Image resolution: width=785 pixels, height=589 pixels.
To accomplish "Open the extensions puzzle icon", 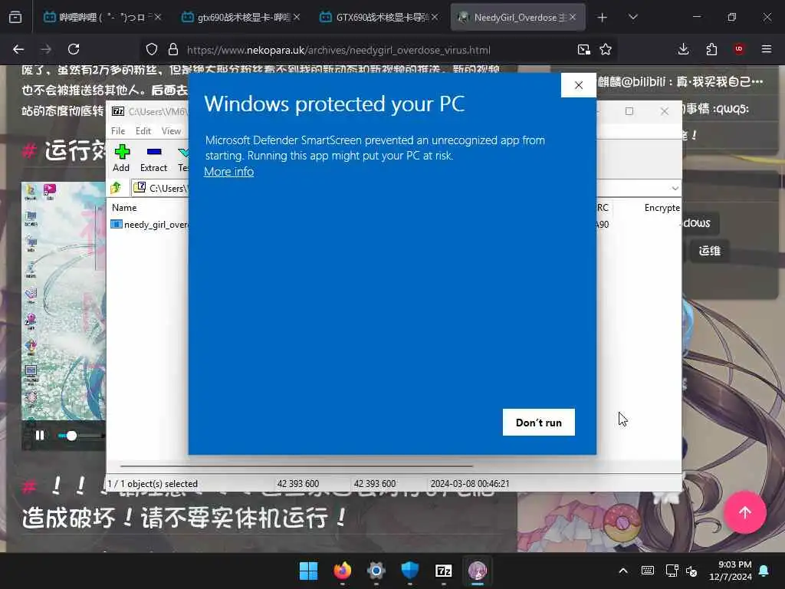I will point(711,49).
